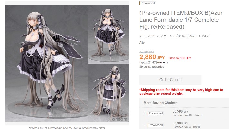Click the Pre-owned label beside 30,580 JPY
This screenshot has width=229, height=129.
156,113
